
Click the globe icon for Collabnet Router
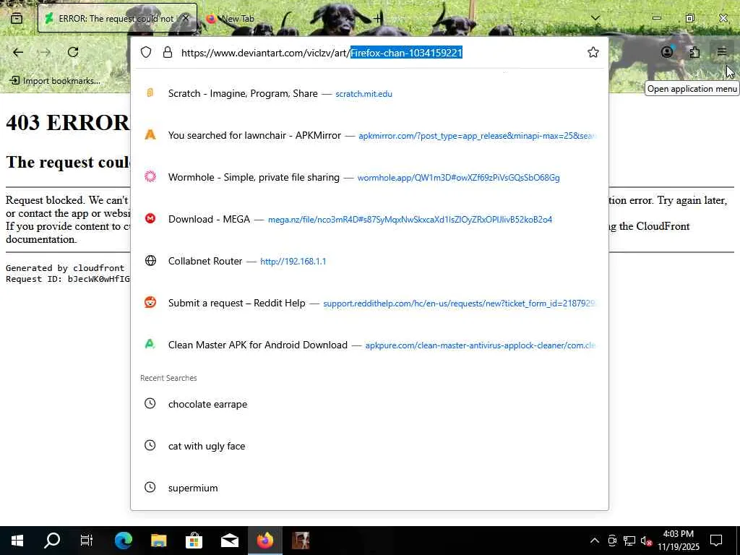[150, 260]
